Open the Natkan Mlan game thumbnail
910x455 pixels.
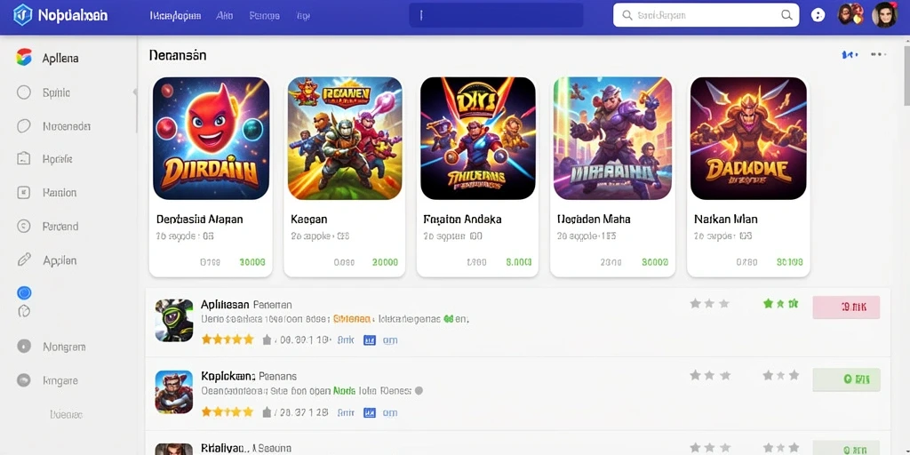748,138
